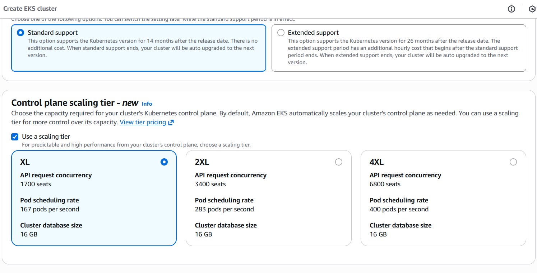
Task: Click the Create EKS cluster page title
Action: [30, 9]
